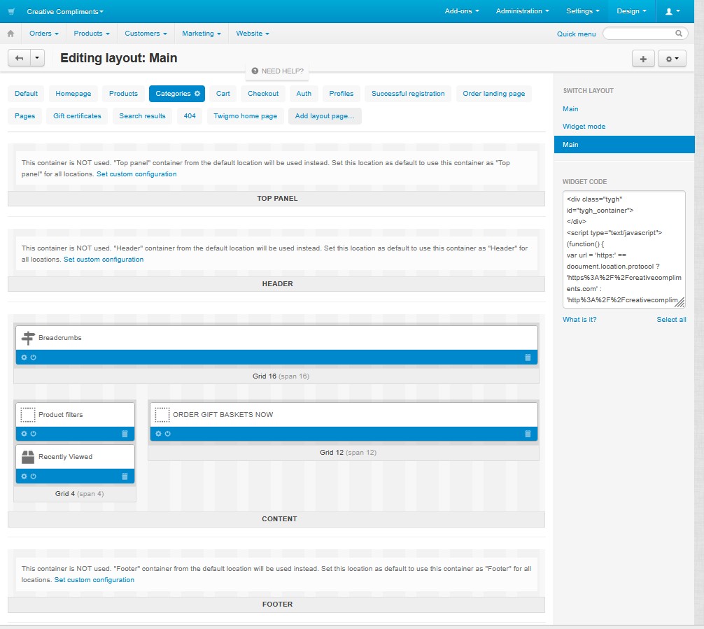This screenshot has width=704, height=629.
Task: Expand the gear actions dropdown top right
Action: 672,59
